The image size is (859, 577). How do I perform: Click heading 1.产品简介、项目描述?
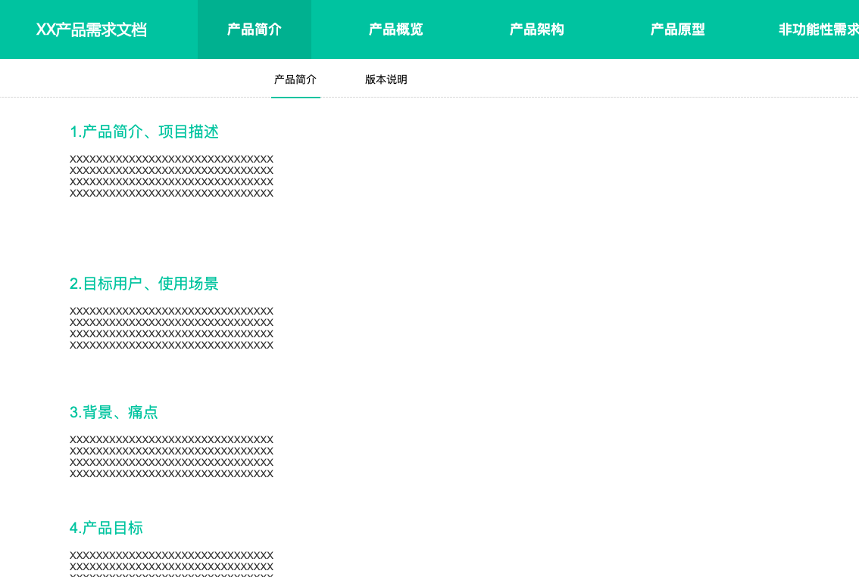point(144,132)
